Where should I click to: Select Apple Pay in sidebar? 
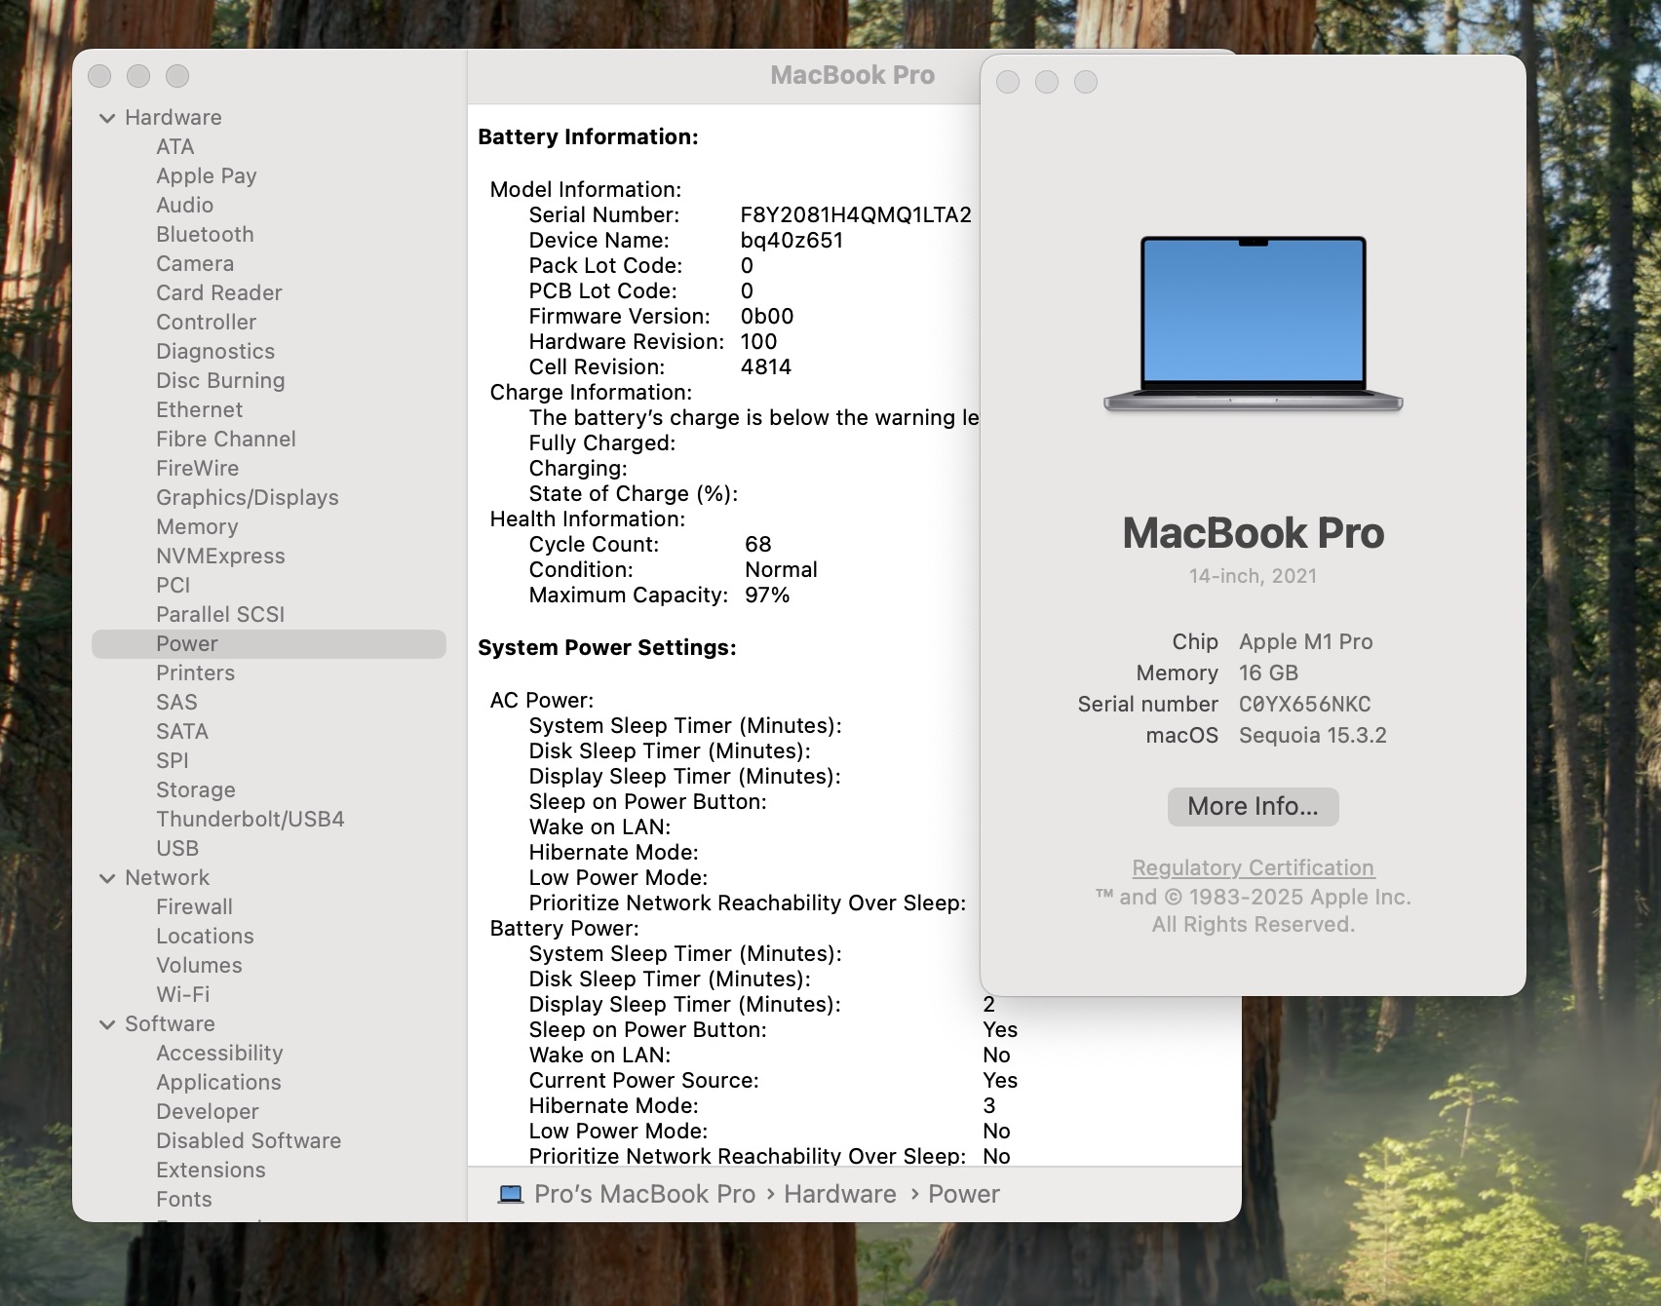click(207, 176)
